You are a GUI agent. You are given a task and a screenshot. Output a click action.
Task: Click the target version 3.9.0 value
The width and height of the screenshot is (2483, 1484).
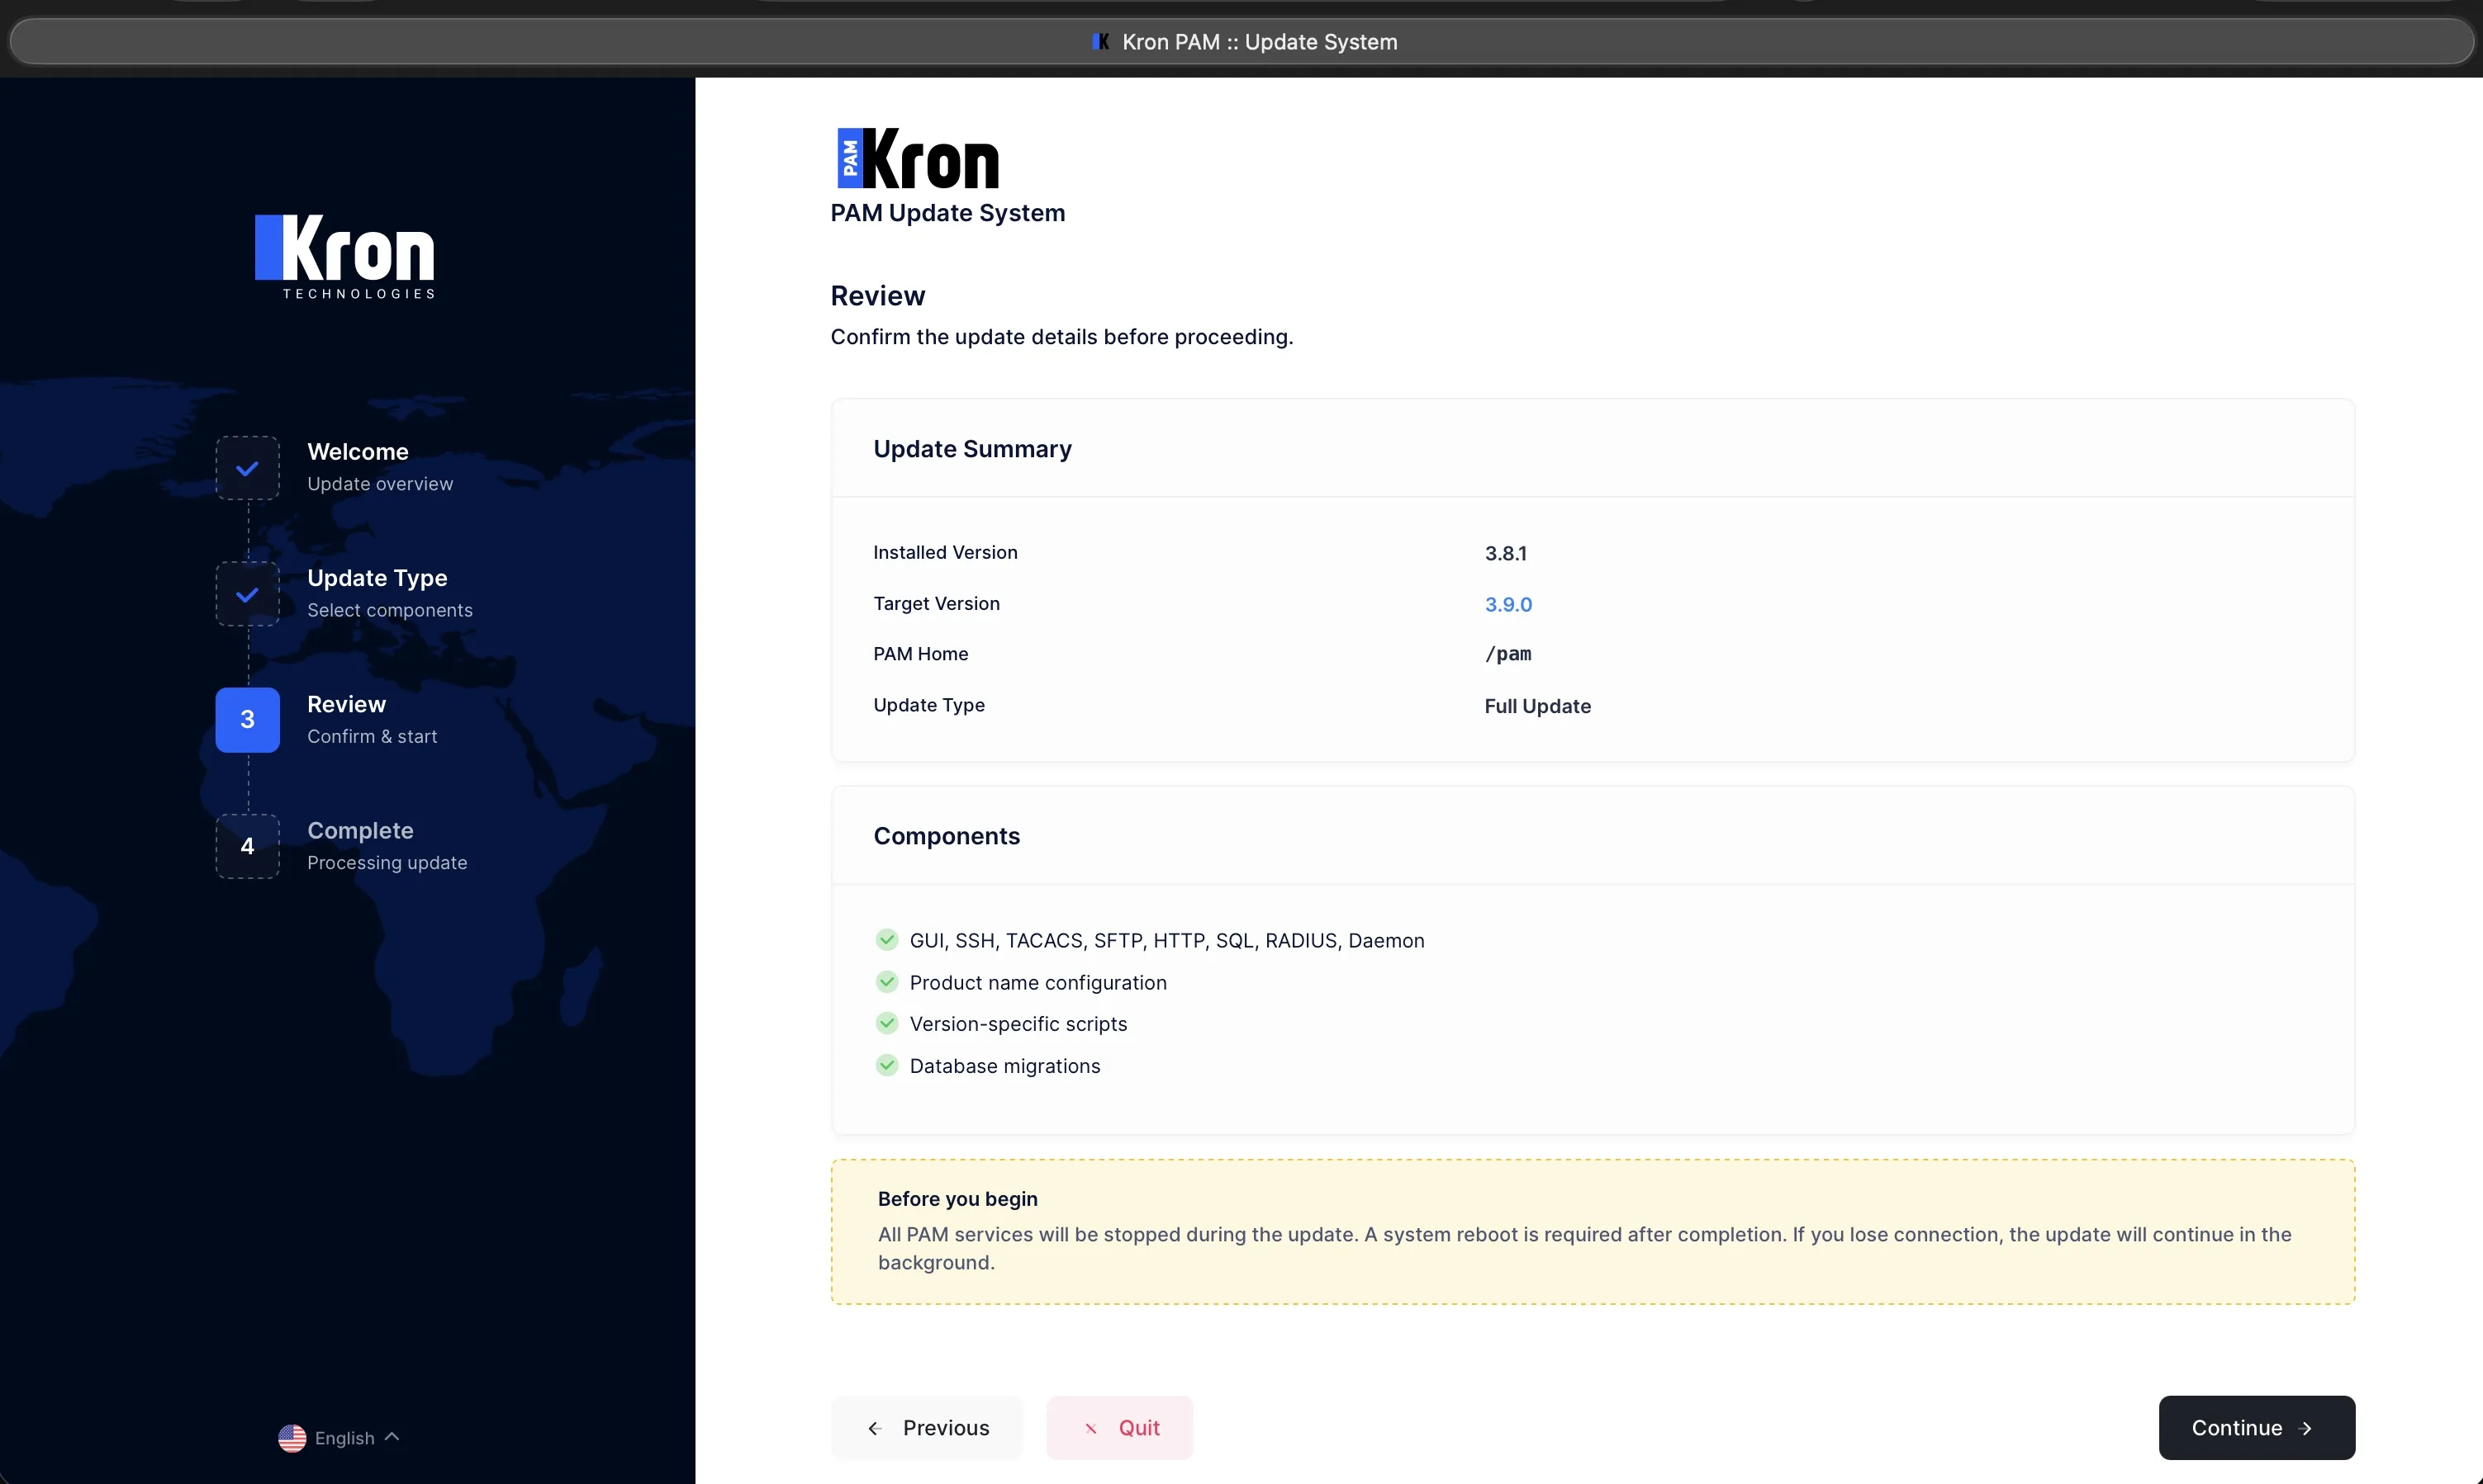[1508, 604]
